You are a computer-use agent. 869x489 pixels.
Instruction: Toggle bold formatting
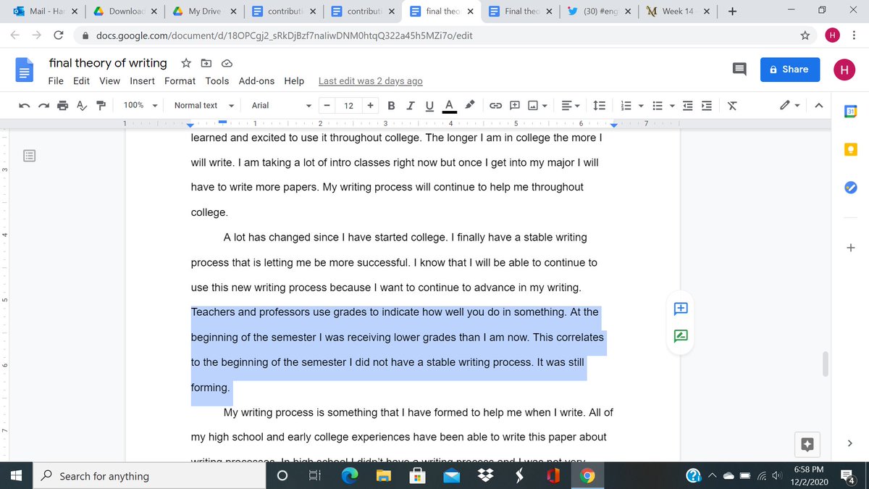pyautogui.click(x=392, y=106)
